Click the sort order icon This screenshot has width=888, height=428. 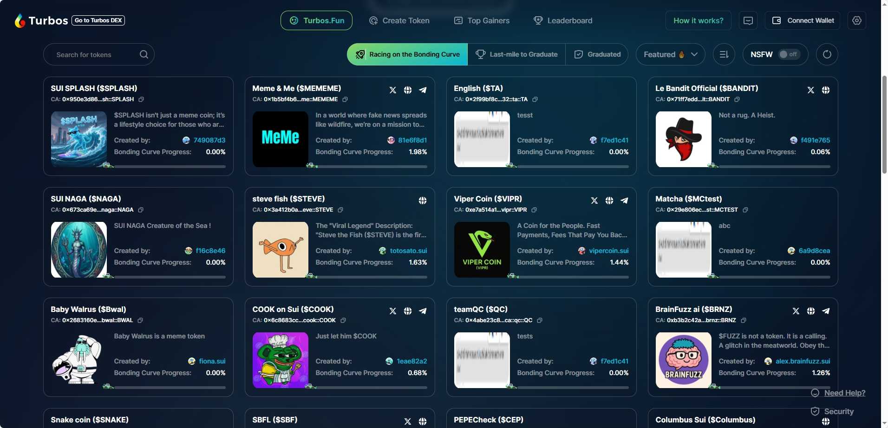(724, 54)
